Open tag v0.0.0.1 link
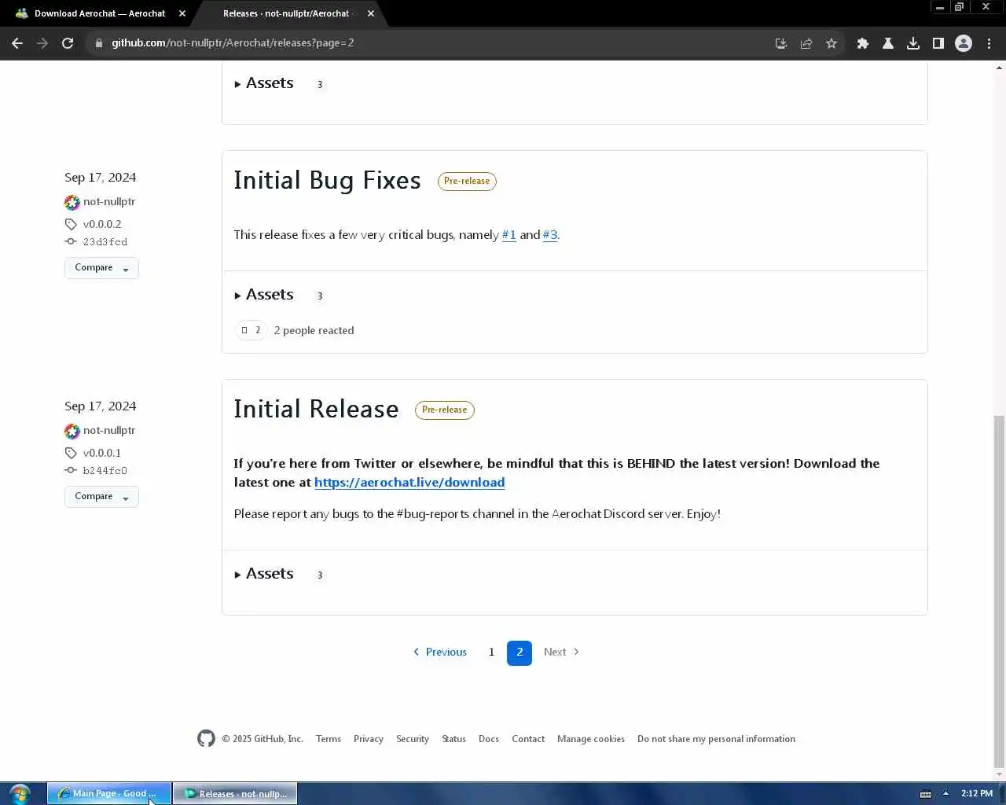Screen dimensions: 1006x805 102,453
